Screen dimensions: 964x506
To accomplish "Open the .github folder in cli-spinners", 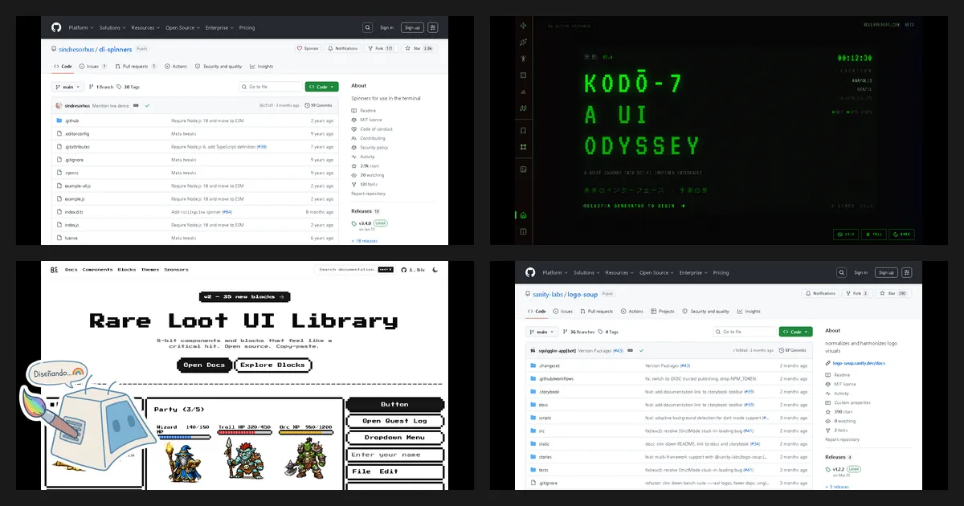I will tap(71, 120).
